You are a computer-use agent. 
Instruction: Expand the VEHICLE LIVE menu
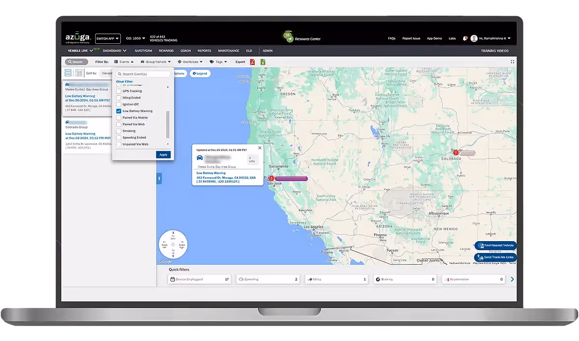tap(80, 51)
